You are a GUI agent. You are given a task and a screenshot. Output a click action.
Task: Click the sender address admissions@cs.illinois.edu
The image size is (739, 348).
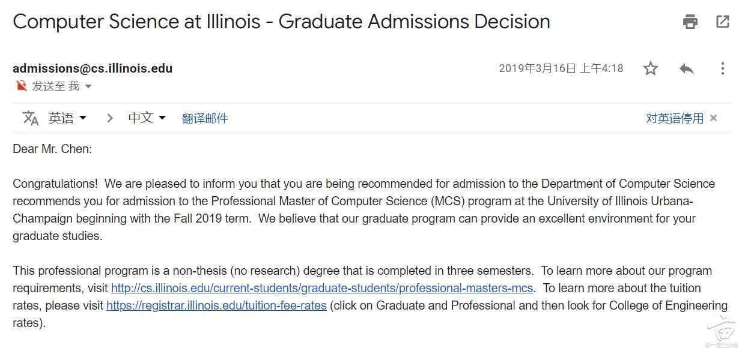[93, 68]
